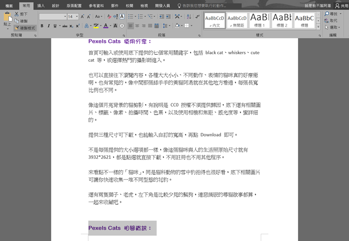
Task: Apply the 標題 1 heading style
Action: coord(259,20)
